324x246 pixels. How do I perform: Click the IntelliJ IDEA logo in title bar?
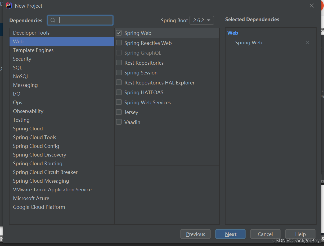(x=9, y=6)
